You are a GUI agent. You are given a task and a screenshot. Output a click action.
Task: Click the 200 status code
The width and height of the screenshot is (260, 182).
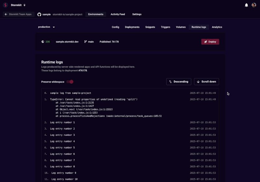click(x=48, y=42)
